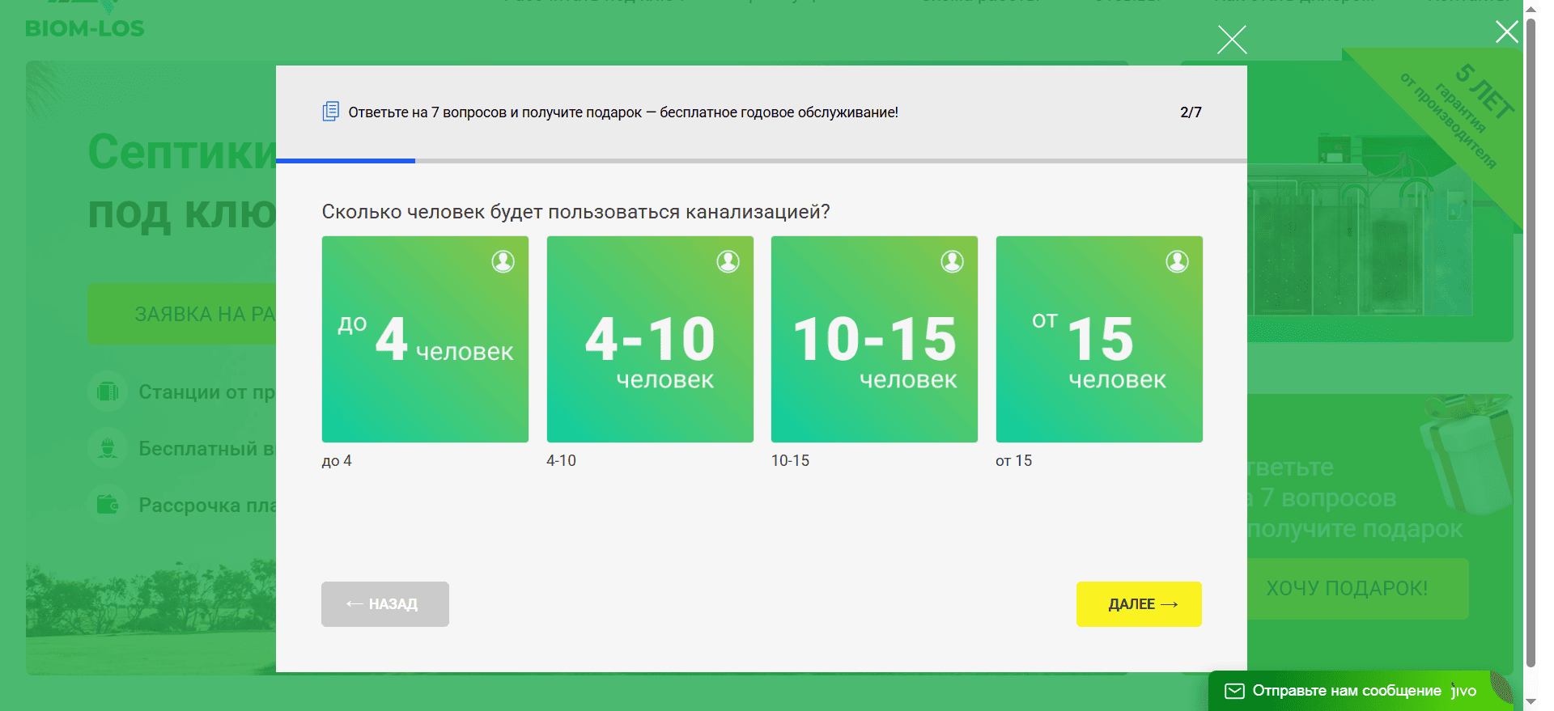Image resolution: width=1554 pixels, height=711 pixels.
Task: Click the quiz progress bar
Action: click(761, 161)
